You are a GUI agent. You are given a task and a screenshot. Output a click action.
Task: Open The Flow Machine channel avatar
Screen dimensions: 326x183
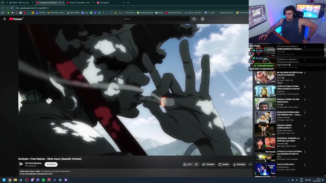pyautogui.click(x=21, y=164)
